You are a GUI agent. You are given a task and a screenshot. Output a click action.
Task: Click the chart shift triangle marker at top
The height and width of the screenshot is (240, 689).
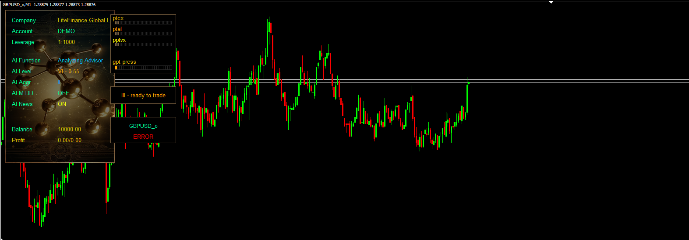click(x=551, y=3)
